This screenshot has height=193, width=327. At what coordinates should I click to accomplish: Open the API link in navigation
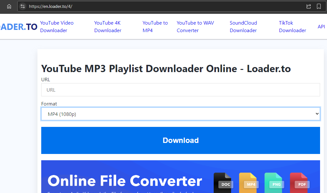tap(321, 27)
